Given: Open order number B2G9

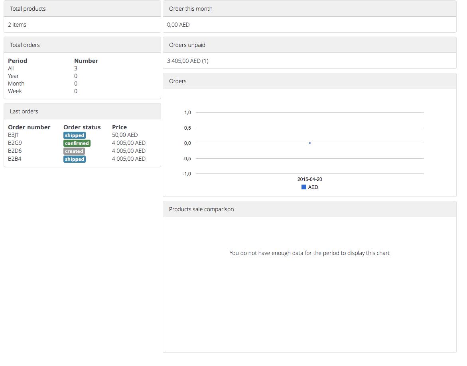Looking at the screenshot, I should (15, 143).
